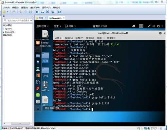
Task: Toggle the library sidebar view icon
Action: point(38,12)
